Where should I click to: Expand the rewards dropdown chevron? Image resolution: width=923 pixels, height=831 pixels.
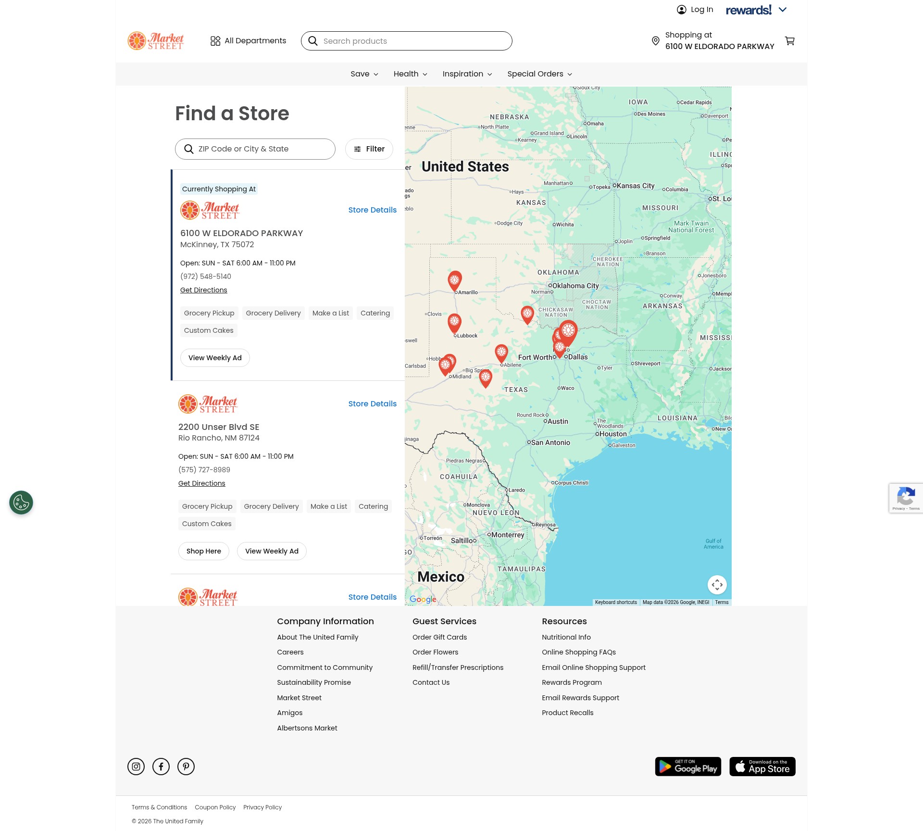click(783, 10)
